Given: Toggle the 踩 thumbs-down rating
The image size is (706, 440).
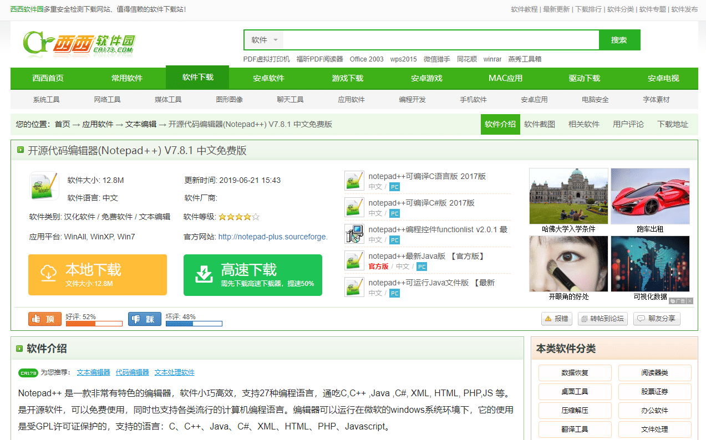Looking at the screenshot, I should (144, 319).
